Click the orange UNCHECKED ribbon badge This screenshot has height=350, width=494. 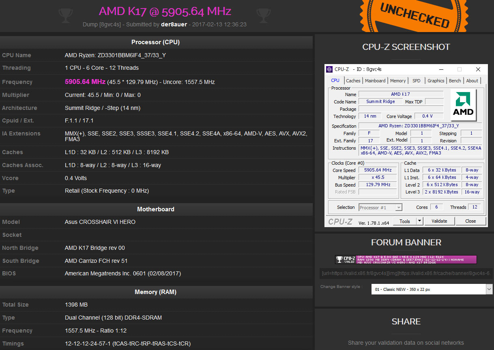413,16
